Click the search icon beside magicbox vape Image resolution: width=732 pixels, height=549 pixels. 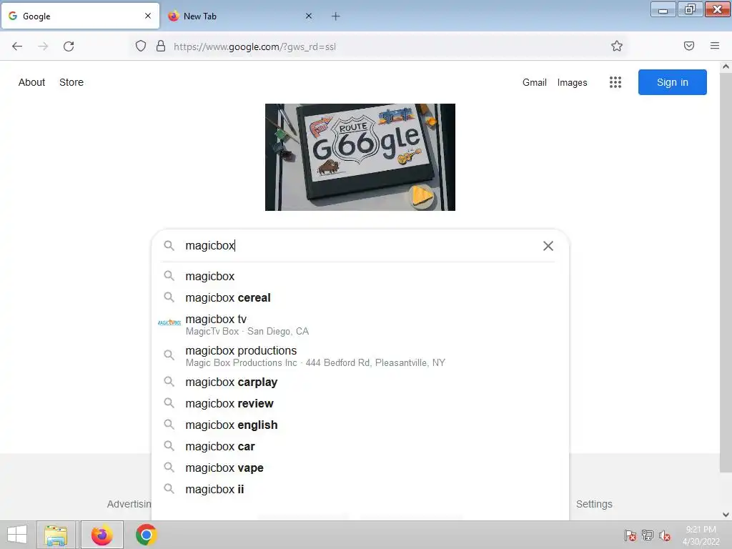pos(169,468)
